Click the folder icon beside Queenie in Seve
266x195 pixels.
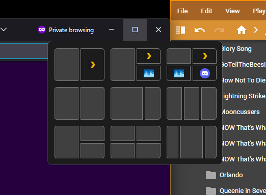coord(211,191)
